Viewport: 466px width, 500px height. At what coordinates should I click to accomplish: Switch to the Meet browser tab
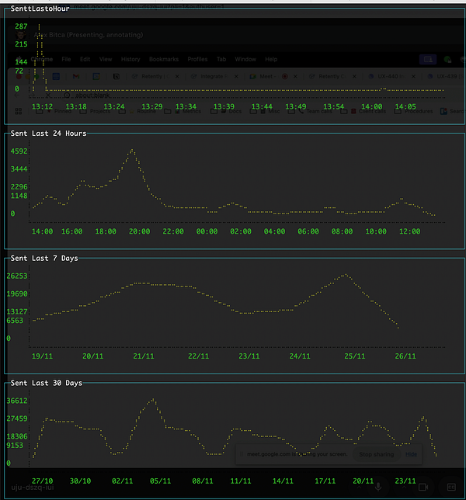pyautogui.click(x=266, y=77)
